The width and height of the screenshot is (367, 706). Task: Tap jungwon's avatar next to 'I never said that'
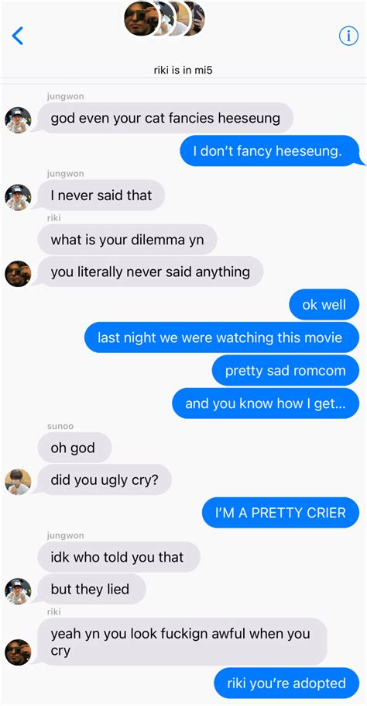coord(18,197)
